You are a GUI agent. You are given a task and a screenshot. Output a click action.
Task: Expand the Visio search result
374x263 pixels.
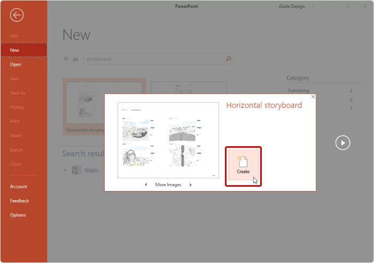[x=65, y=170]
